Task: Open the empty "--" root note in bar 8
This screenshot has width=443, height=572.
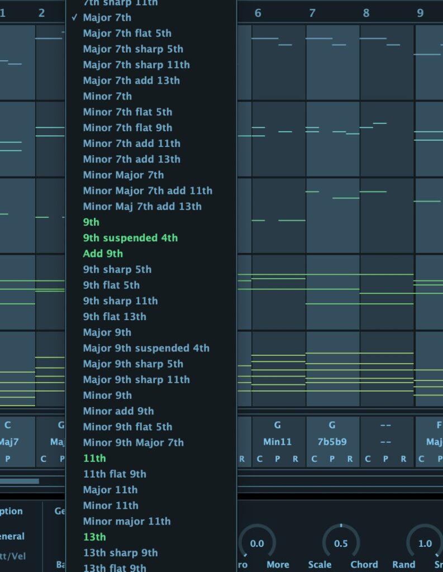Action: (x=385, y=425)
